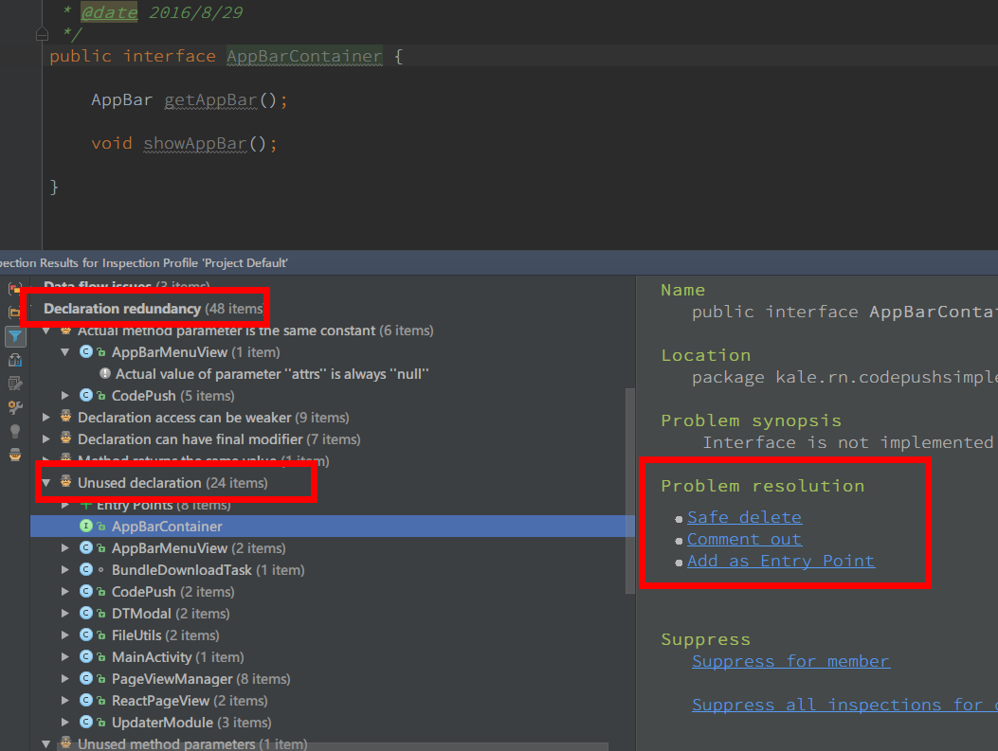
Task: Click getAppBar method name in editor
Action: [x=210, y=99]
